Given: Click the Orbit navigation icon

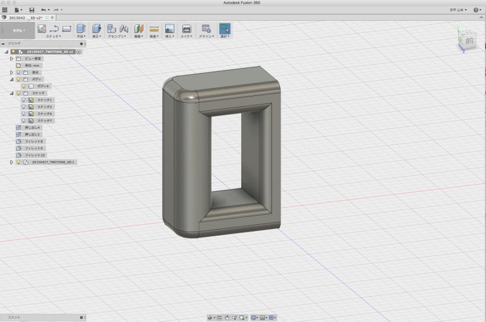Looking at the screenshot, I should coord(210,318).
